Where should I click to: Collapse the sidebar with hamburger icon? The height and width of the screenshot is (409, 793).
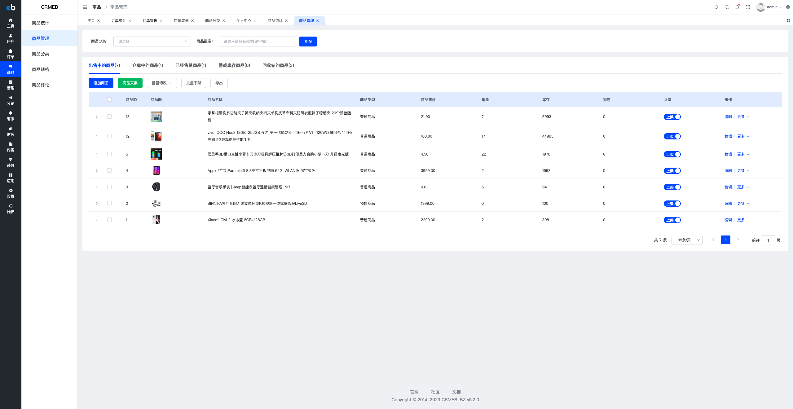click(x=85, y=7)
